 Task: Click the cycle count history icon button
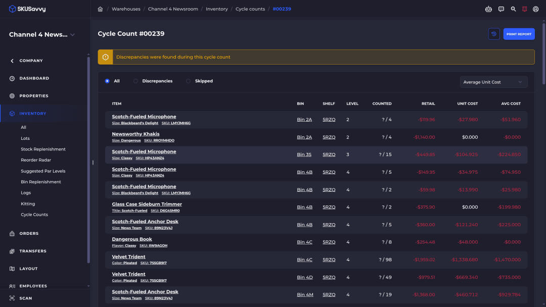pyautogui.click(x=494, y=34)
